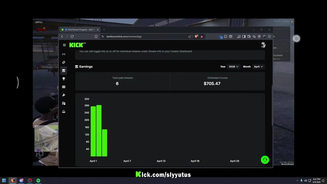The width and height of the screenshot is (327, 184).
Task: Close the Kick Partner Program tab
Action: tap(98, 30)
